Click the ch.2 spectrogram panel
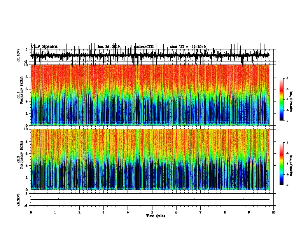 150,159
